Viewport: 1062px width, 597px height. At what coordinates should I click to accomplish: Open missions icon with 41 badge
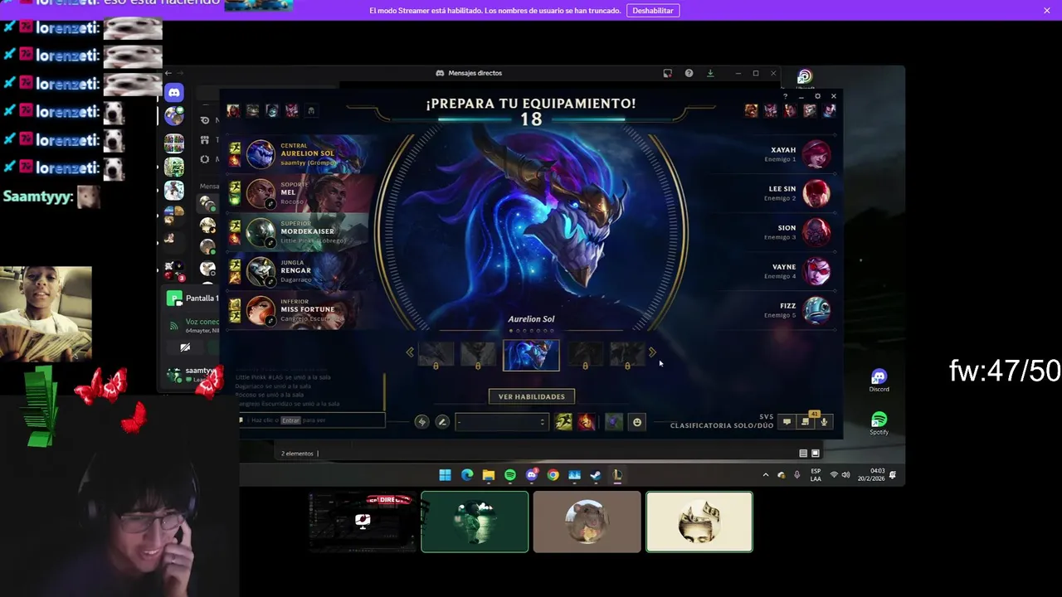pyautogui.click(x=805, y=421)
